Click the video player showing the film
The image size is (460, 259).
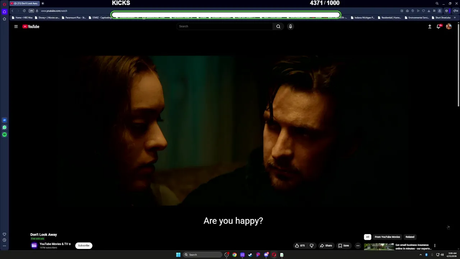234,130
